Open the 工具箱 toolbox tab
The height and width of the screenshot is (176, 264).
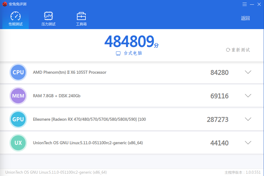(x=81, y=19)
